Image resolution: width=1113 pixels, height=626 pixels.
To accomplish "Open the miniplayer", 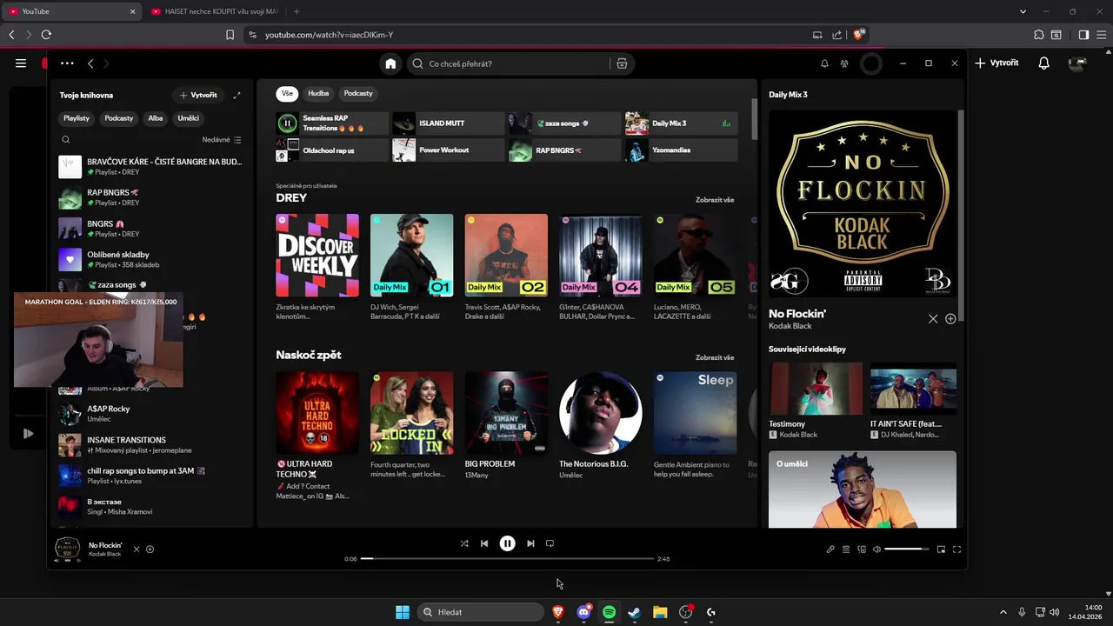I will [941, 549].
